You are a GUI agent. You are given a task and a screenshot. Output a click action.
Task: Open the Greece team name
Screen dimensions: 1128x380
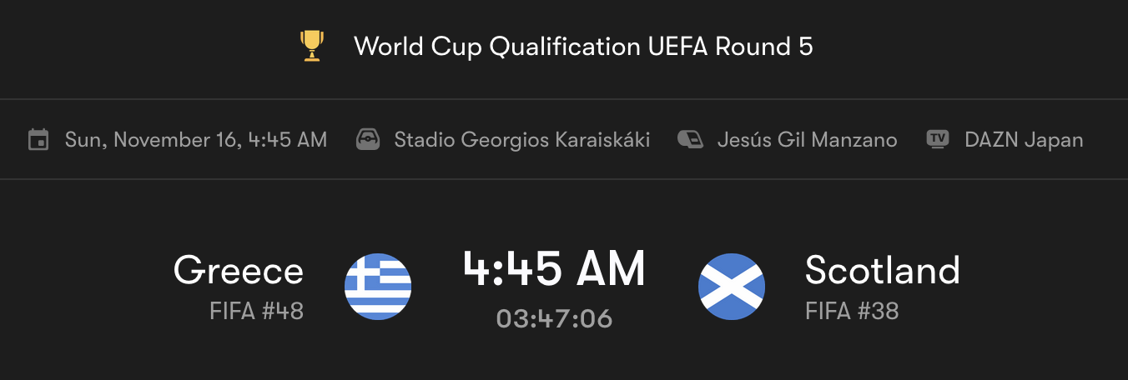tap(239, 271)
